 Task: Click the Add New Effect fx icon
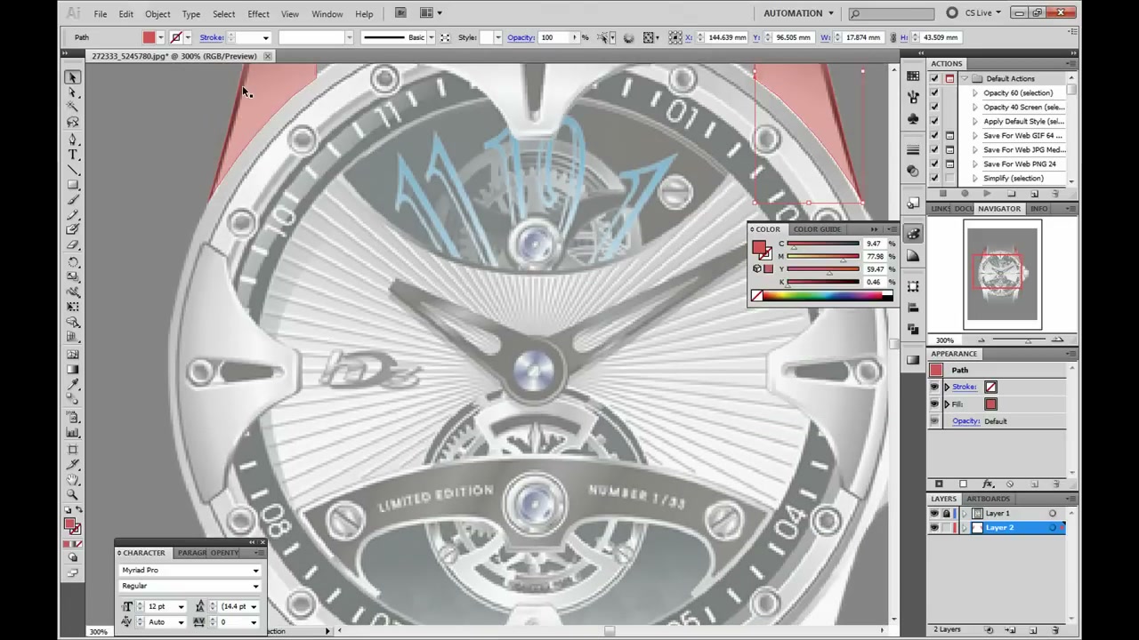click(x=988, y=484)
